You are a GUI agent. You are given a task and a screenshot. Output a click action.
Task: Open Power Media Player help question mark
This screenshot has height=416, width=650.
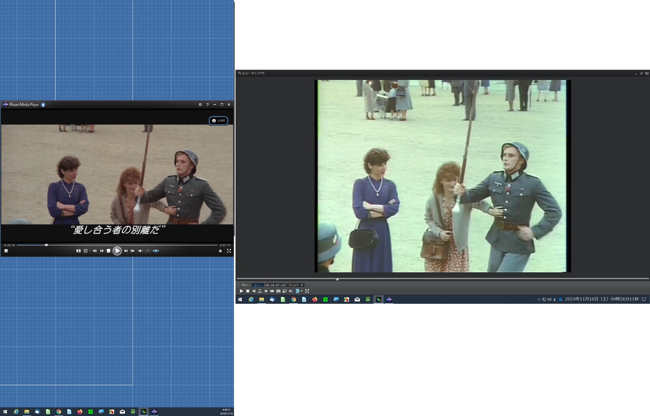pyautogui.click(x=207, y=104)
